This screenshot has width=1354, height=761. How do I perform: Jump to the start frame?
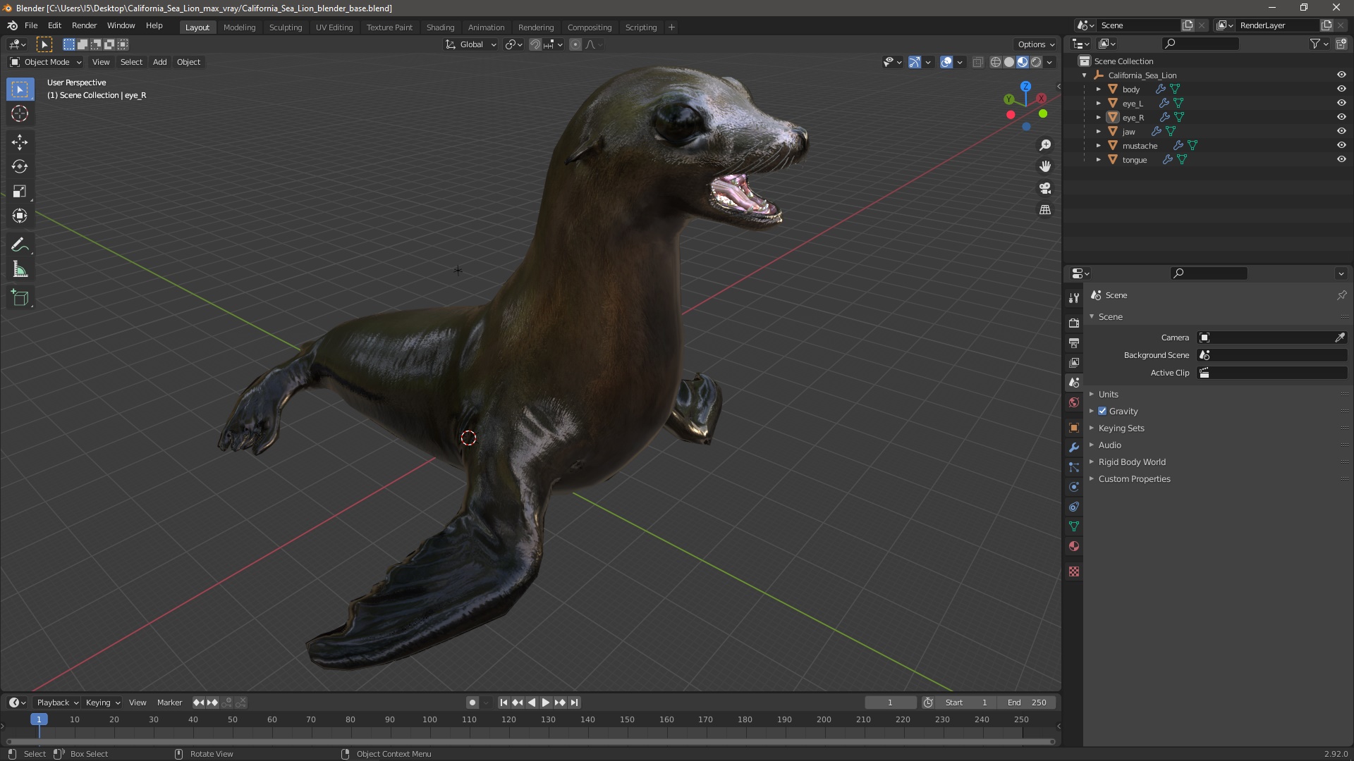pyautogui.click(x=504, y=703)
